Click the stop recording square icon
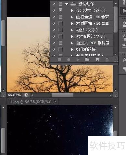The height and width of the screenshot is (155, 126). tap(59, 59)
